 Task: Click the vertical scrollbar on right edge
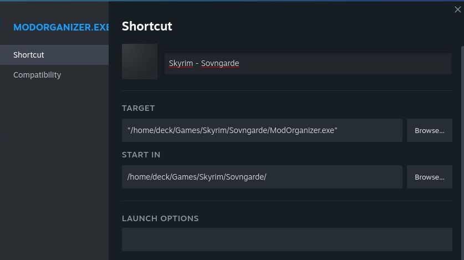(x=462, y=153)
